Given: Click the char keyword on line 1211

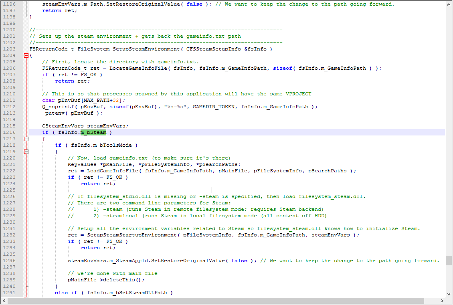Looking at the screenshot, I should point(49,101).
